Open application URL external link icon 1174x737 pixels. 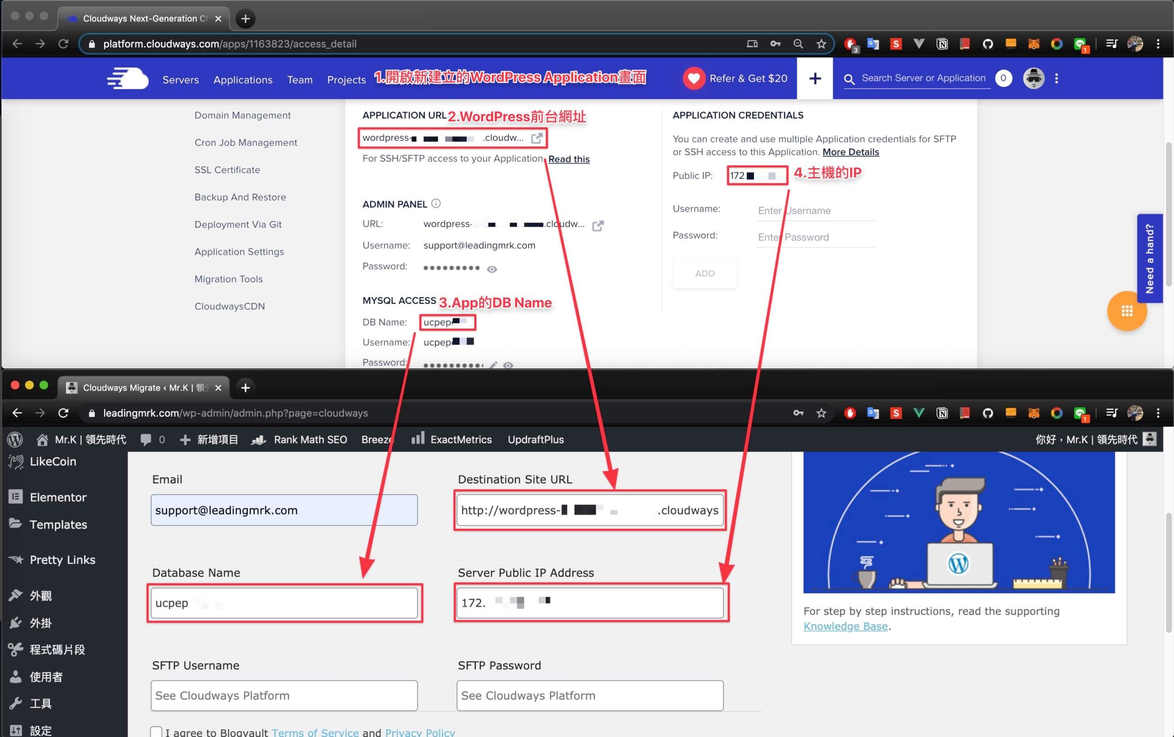pos(537,138)
